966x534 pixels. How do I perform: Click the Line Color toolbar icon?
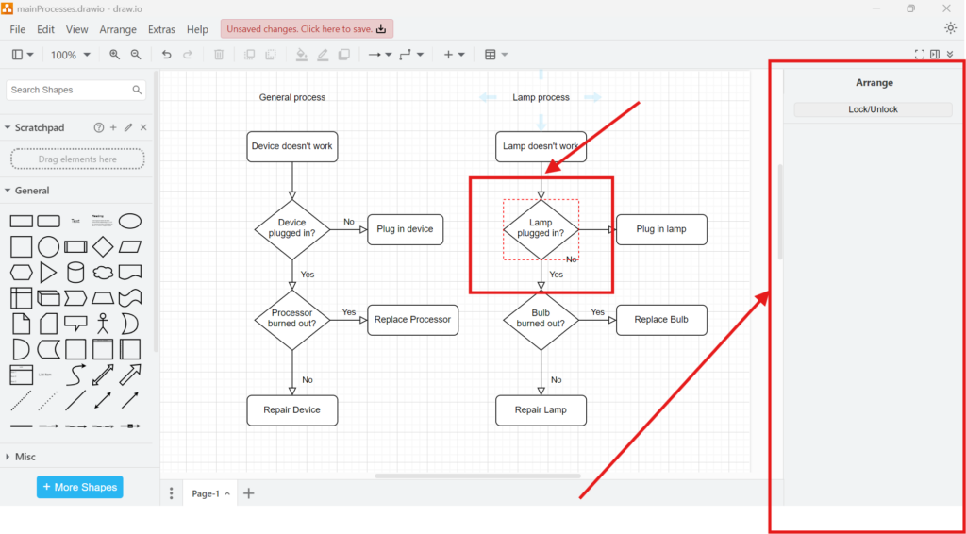(323, 54)
